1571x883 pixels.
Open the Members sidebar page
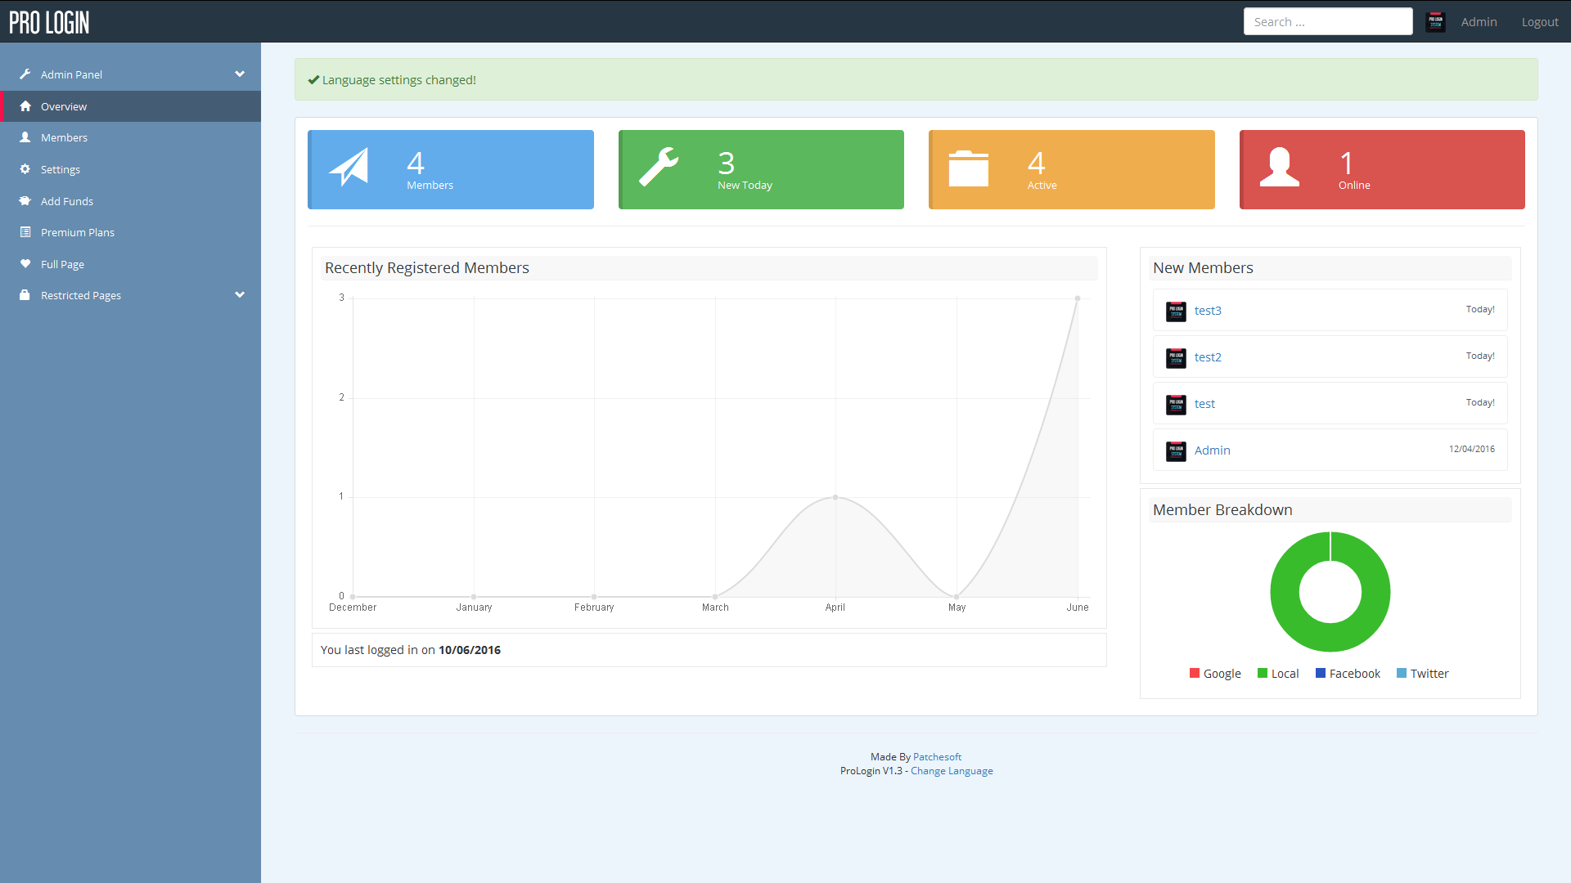64,138
